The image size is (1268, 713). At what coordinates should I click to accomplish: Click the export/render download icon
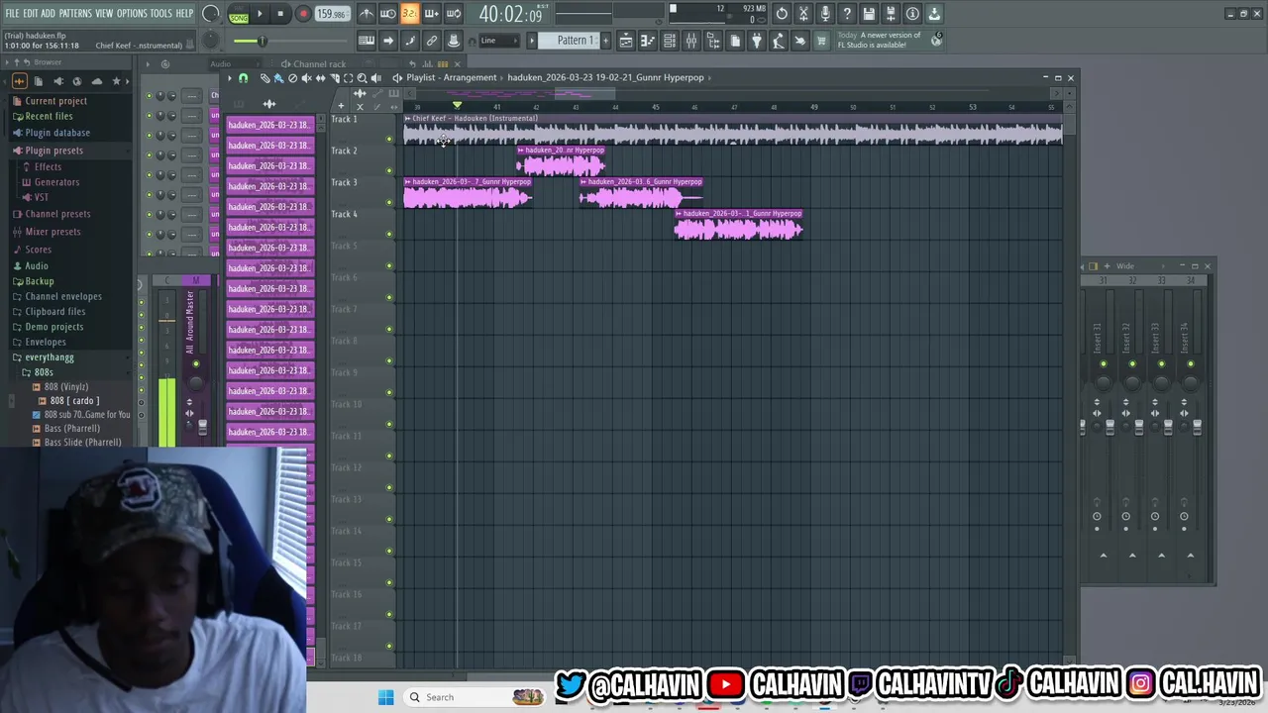coord(934,14)
